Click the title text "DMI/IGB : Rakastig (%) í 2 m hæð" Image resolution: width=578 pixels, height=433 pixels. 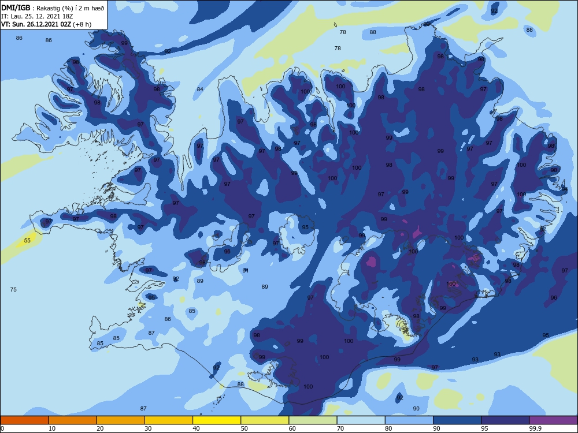[53, 8]
